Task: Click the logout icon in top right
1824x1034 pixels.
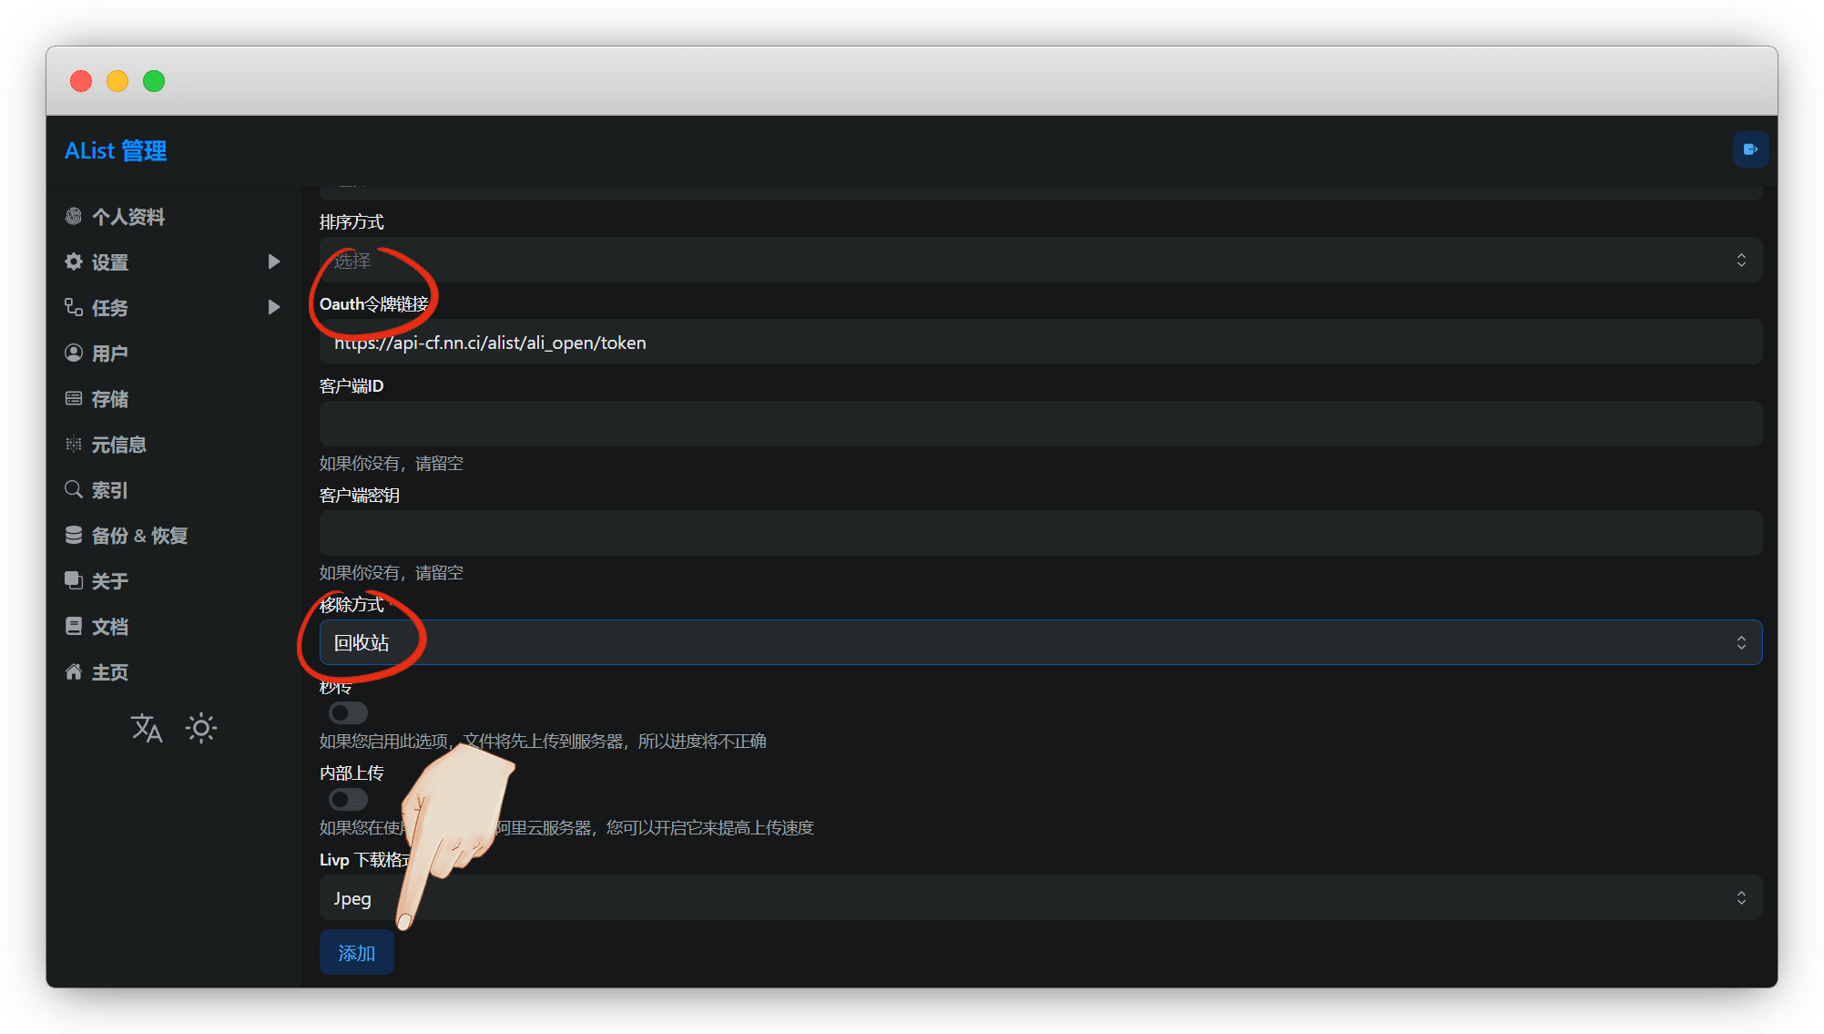Action: tap(1750, 149)
